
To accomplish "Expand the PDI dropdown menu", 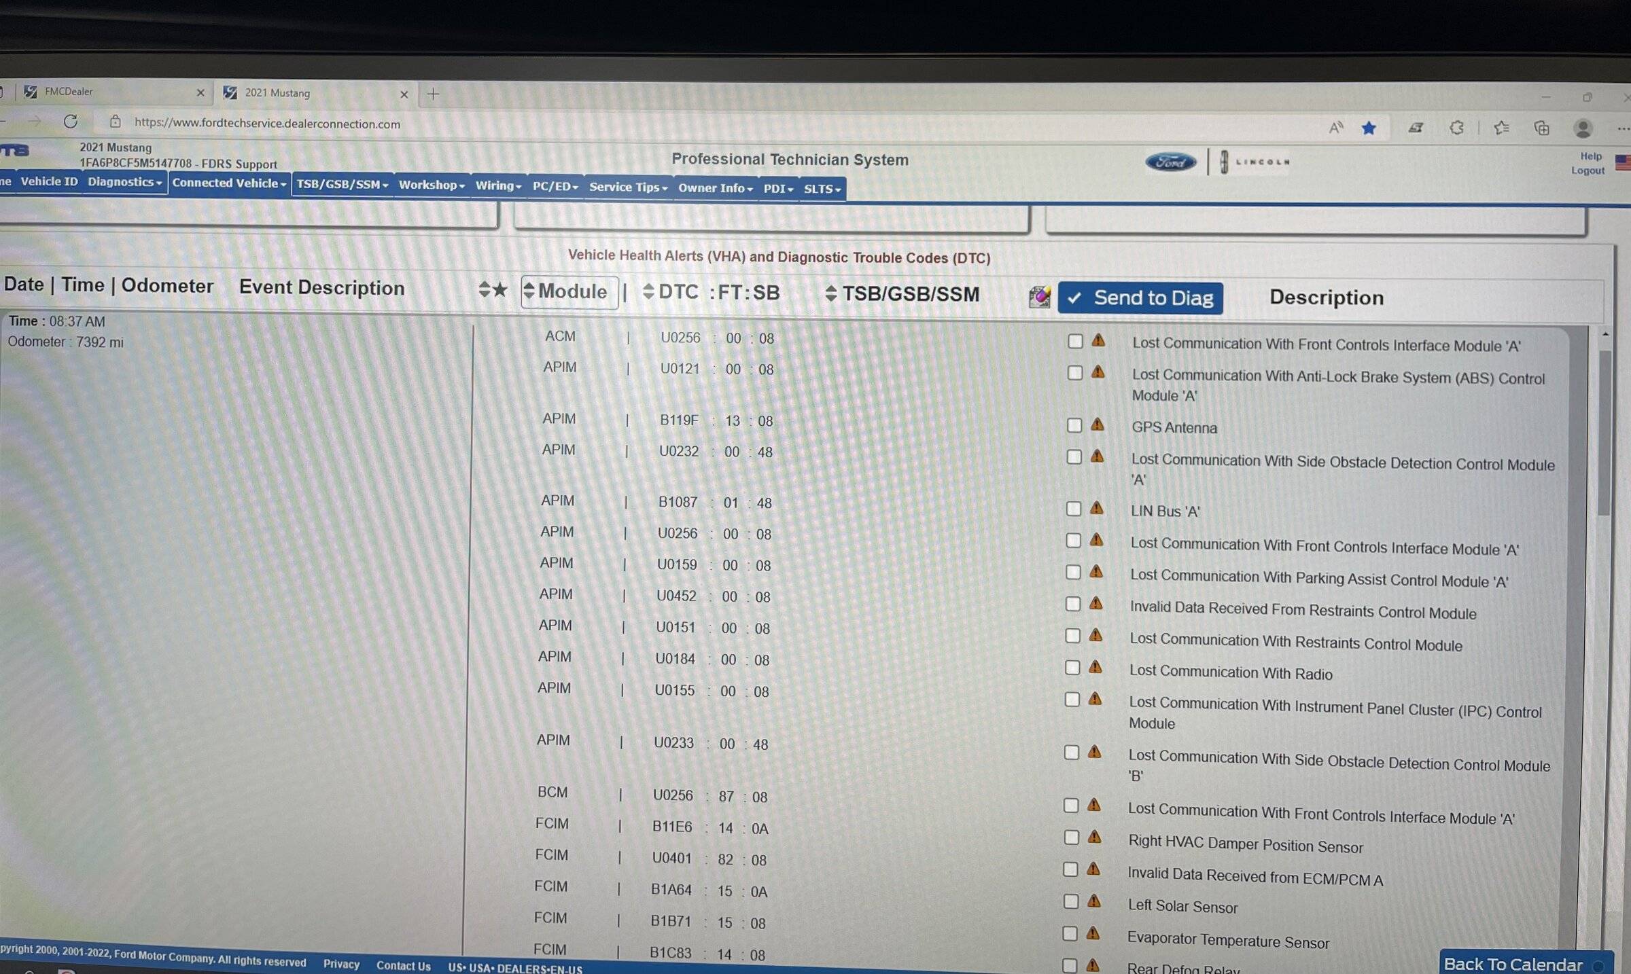I will click(778, 189).
